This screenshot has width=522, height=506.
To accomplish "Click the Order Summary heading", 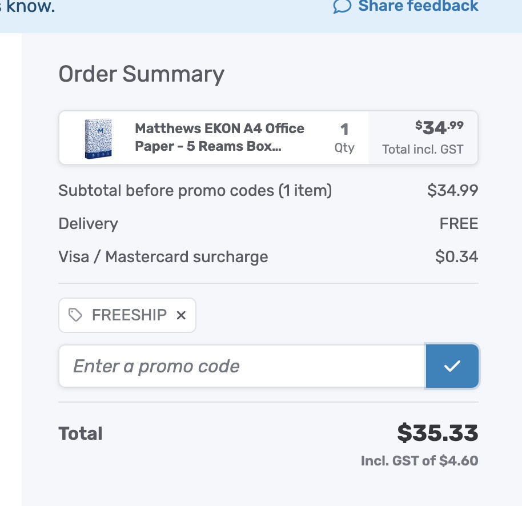I will (141, 74).
